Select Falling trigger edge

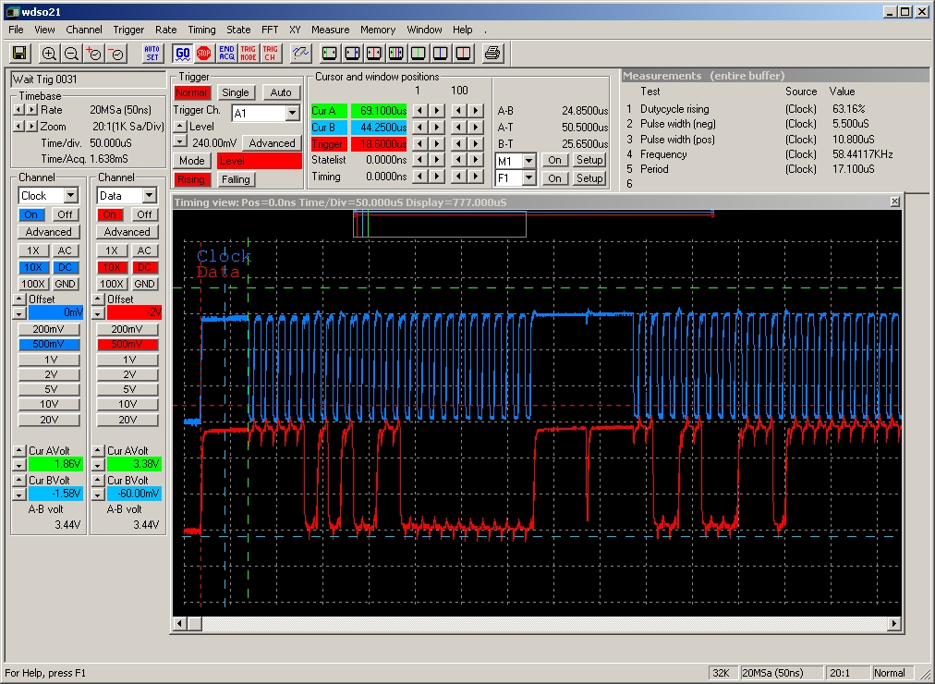[236, 179]
